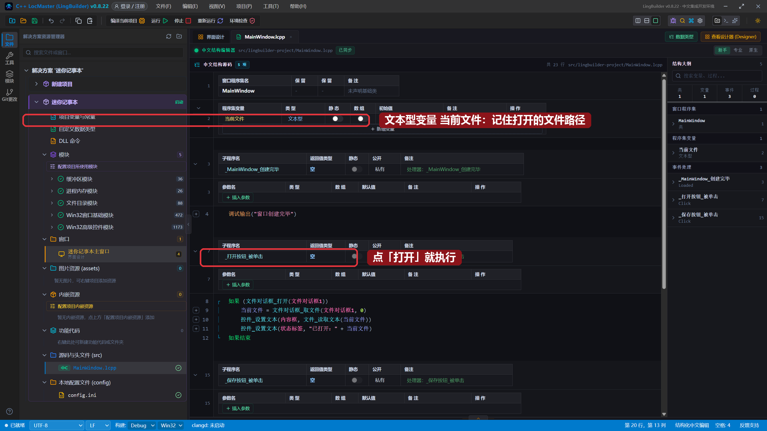
Task: Click the blue command-key icon
Action: pyautogui.click(x=691, y=21)
